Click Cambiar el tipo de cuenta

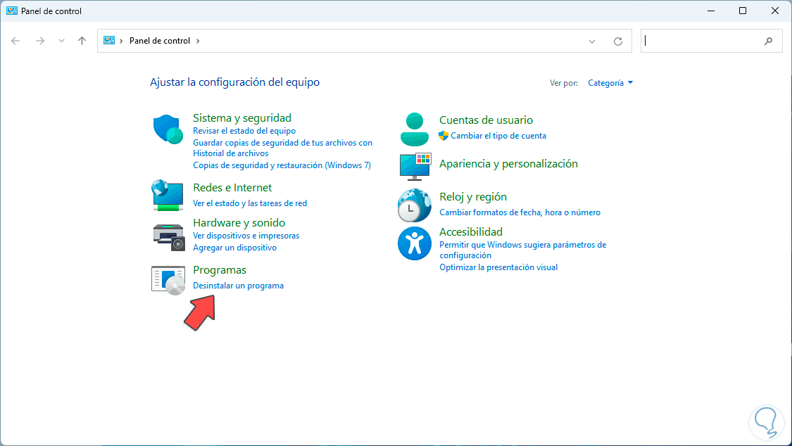tap(498, 136)
